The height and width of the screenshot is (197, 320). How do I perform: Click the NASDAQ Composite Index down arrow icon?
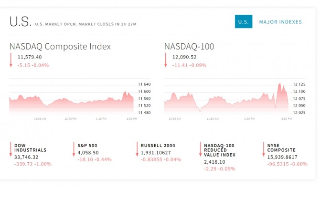coord(11,60)
